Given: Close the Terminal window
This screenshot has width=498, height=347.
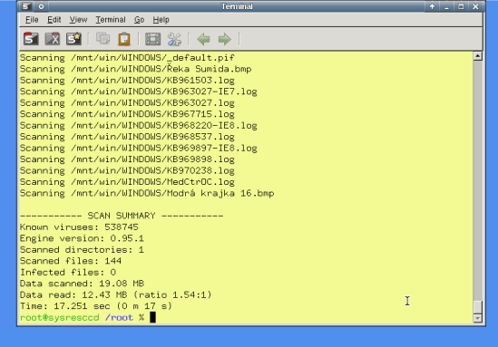Looking at the screenshot, I should 475,6.
